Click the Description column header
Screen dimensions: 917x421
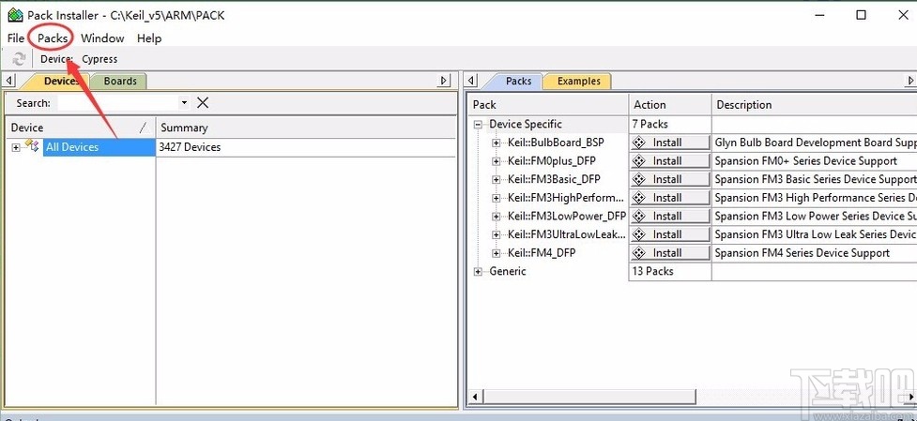pyautogui.click(x=814, y=105)
